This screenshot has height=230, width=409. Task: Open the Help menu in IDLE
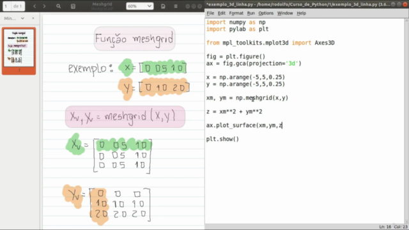(301, 13)
